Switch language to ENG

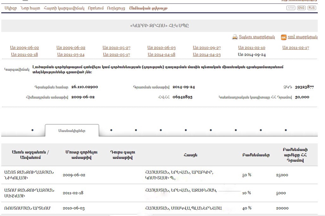pos(301,8)
